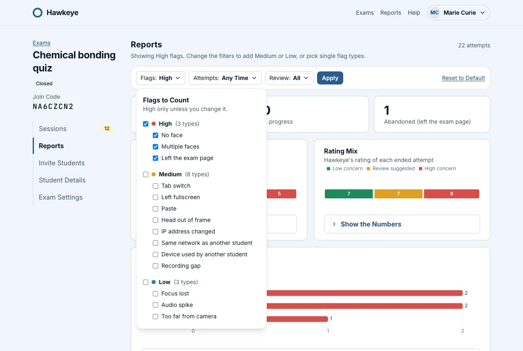Uncheck the Multiple faces checkbox
The image size is (523, 351).
(x=156, y=147)
